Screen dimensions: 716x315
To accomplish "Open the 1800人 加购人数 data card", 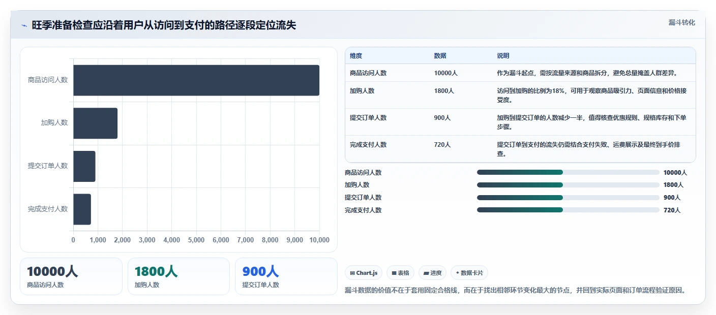I will [x=178, y=276].
